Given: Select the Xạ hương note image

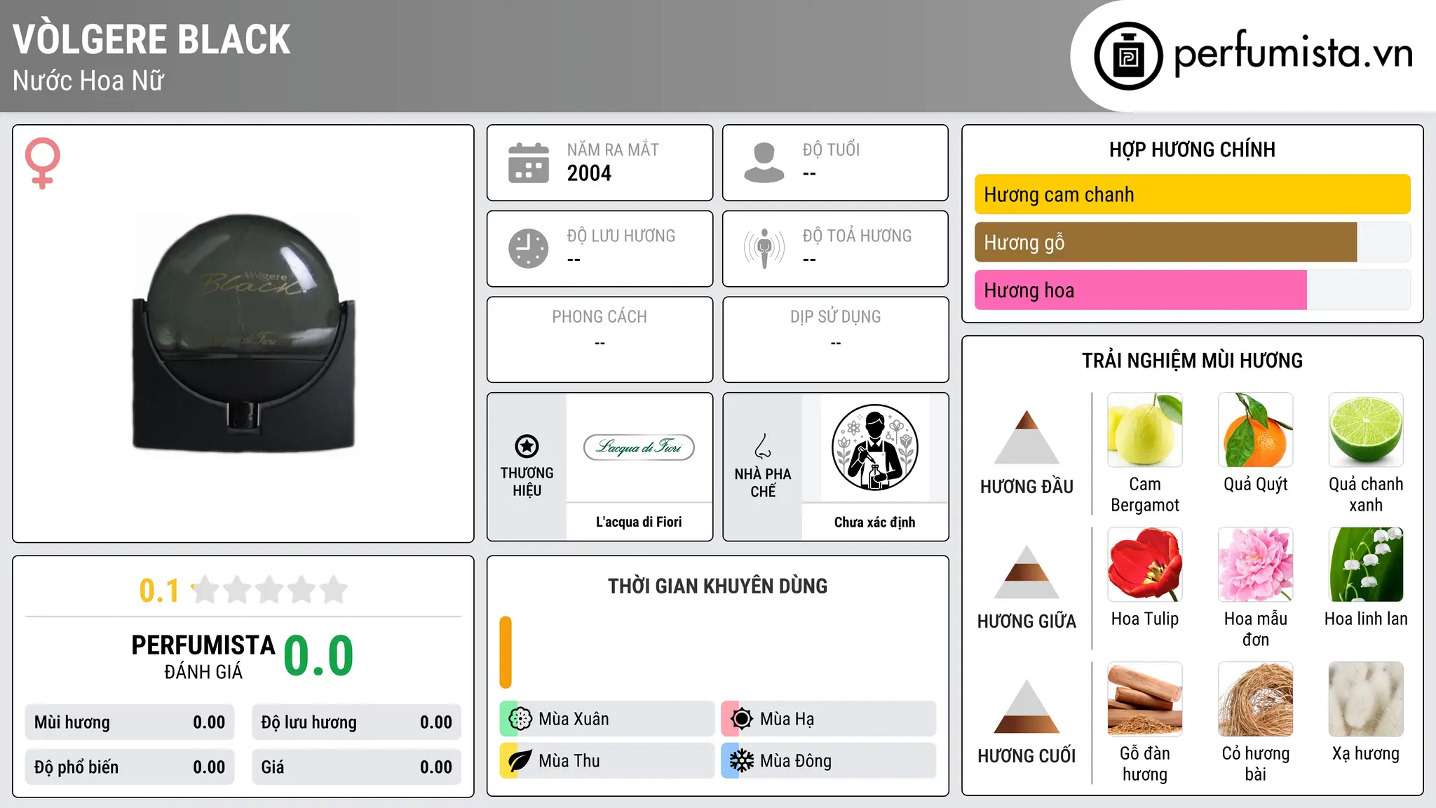Looking at the screenshot, I should click(1366, 699).
